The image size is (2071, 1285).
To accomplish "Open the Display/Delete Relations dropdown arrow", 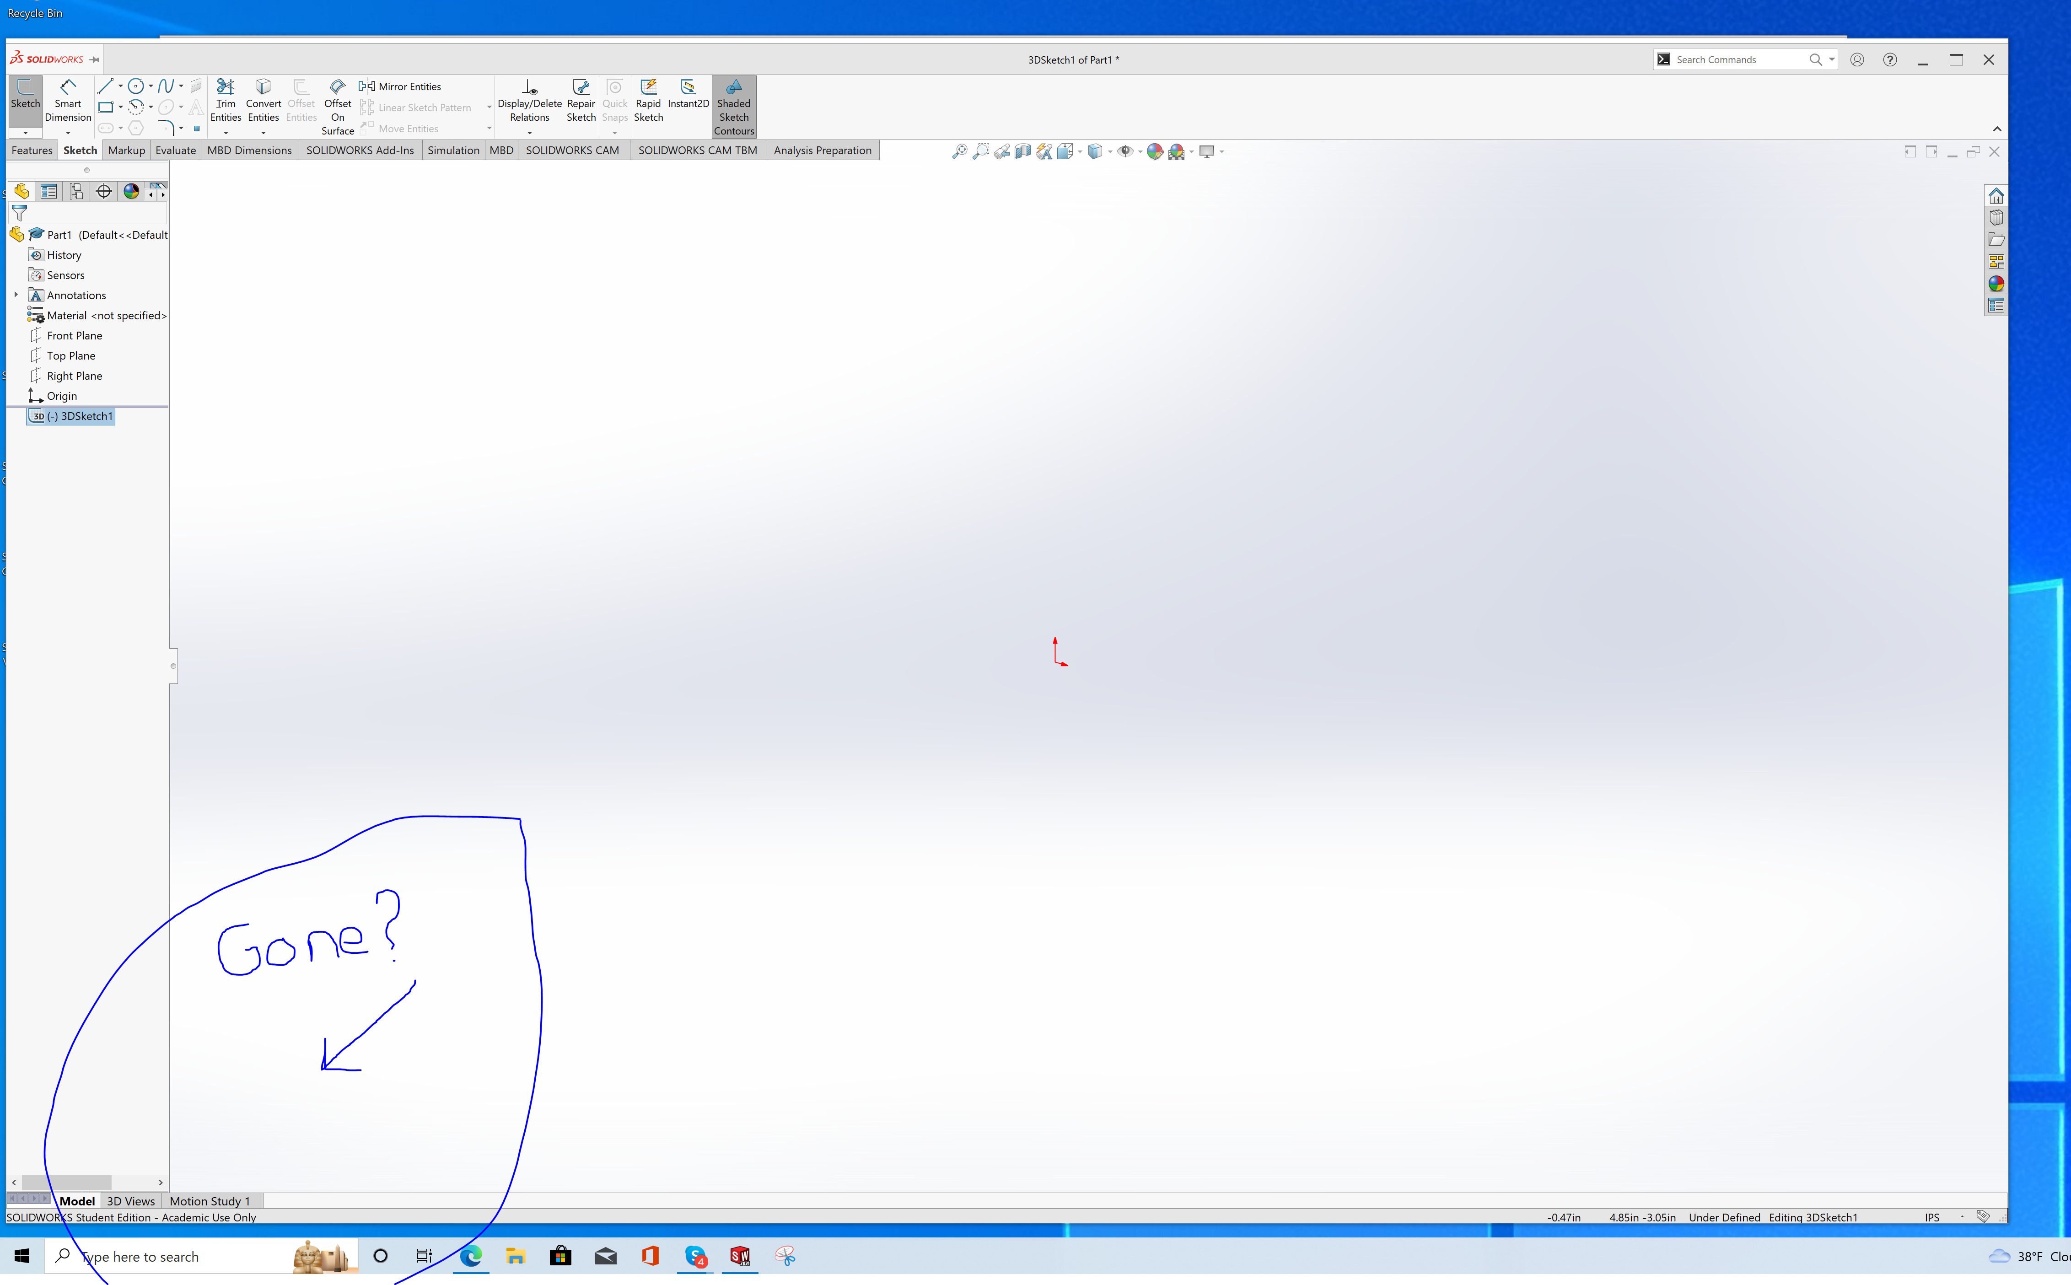I will 529,133.
